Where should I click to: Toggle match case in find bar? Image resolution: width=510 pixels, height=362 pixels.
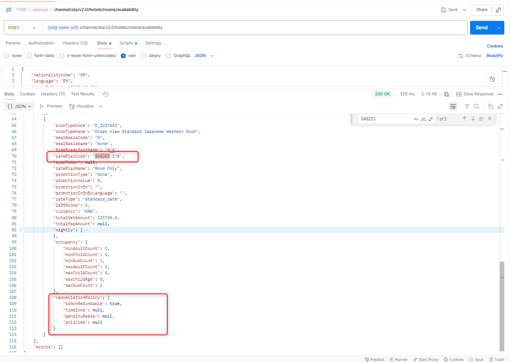tap(416, 119)
